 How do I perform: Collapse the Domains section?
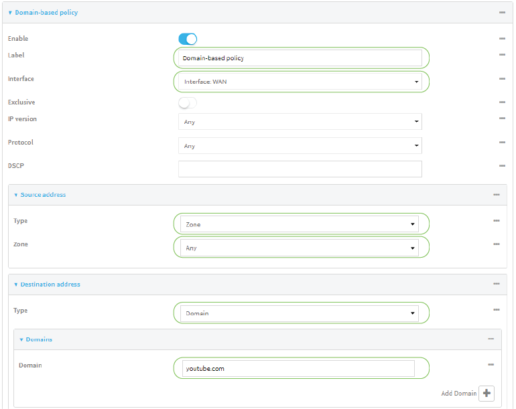pyautogui.click(x=38, y=339)
